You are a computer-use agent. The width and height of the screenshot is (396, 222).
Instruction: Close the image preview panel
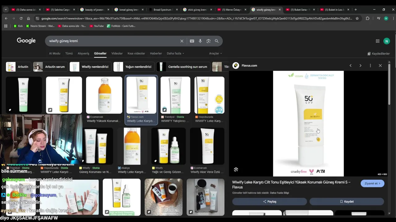pyautogui.click(x=380, y=65)
